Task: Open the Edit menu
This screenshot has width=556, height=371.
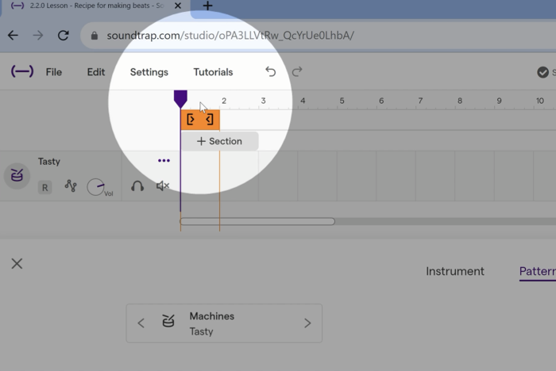Action: click(x=96, y=72)
